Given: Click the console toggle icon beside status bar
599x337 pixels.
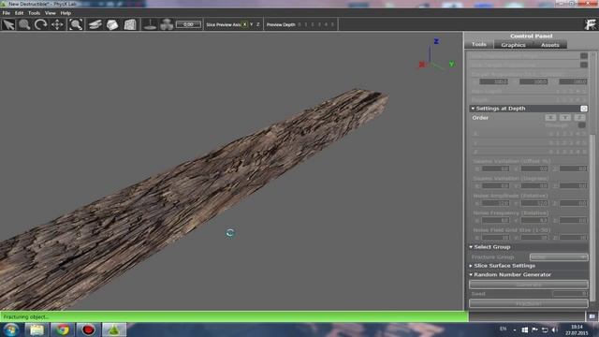Looking at the screenshot, I should (x=592, y=316).
